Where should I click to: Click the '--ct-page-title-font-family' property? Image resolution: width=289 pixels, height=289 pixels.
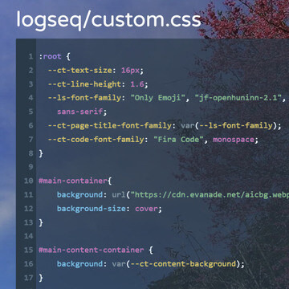coord(109,125)
